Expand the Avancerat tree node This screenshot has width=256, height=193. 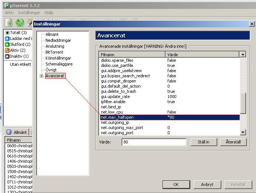[41, 76]
